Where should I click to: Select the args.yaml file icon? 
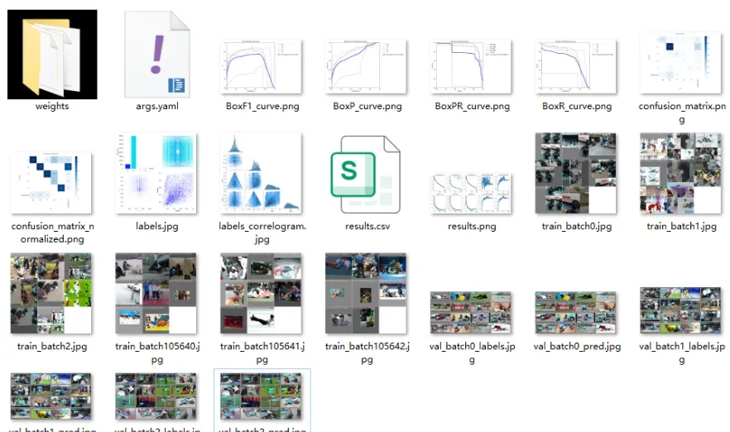[x=157, y=55]
